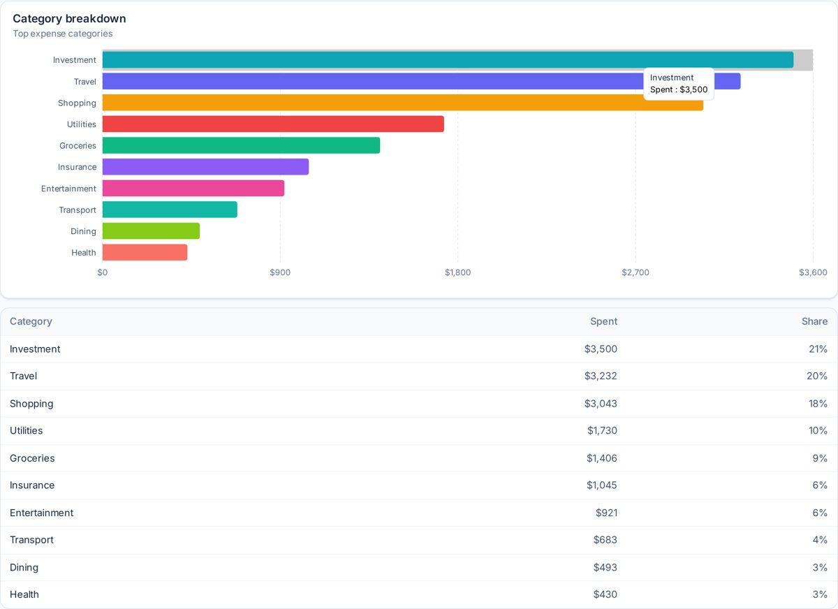838x609 pixels.
Task: Click 'Top expense categories' subtitle
Action: pyautogui.click(x=63, y=34)
